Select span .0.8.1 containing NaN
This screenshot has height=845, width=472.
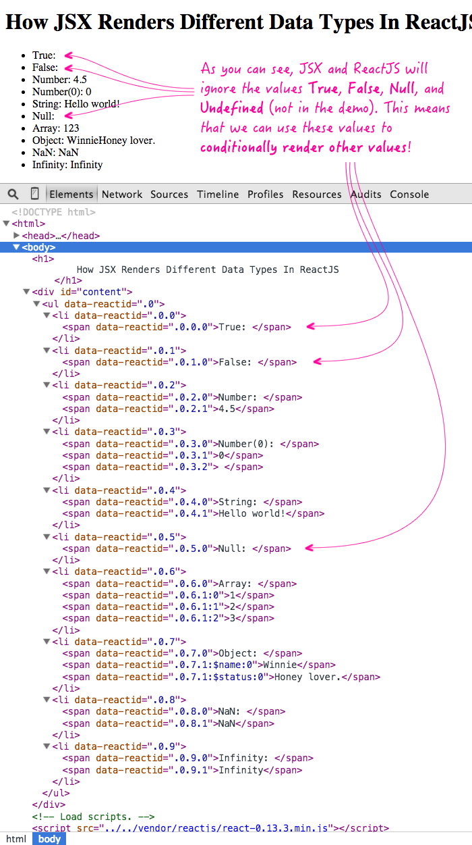(168, 723)
